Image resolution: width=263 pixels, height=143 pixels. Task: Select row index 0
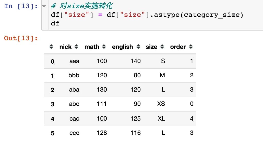(x=53, y=62)
